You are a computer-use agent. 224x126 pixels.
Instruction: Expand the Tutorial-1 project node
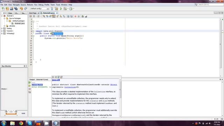2,31
